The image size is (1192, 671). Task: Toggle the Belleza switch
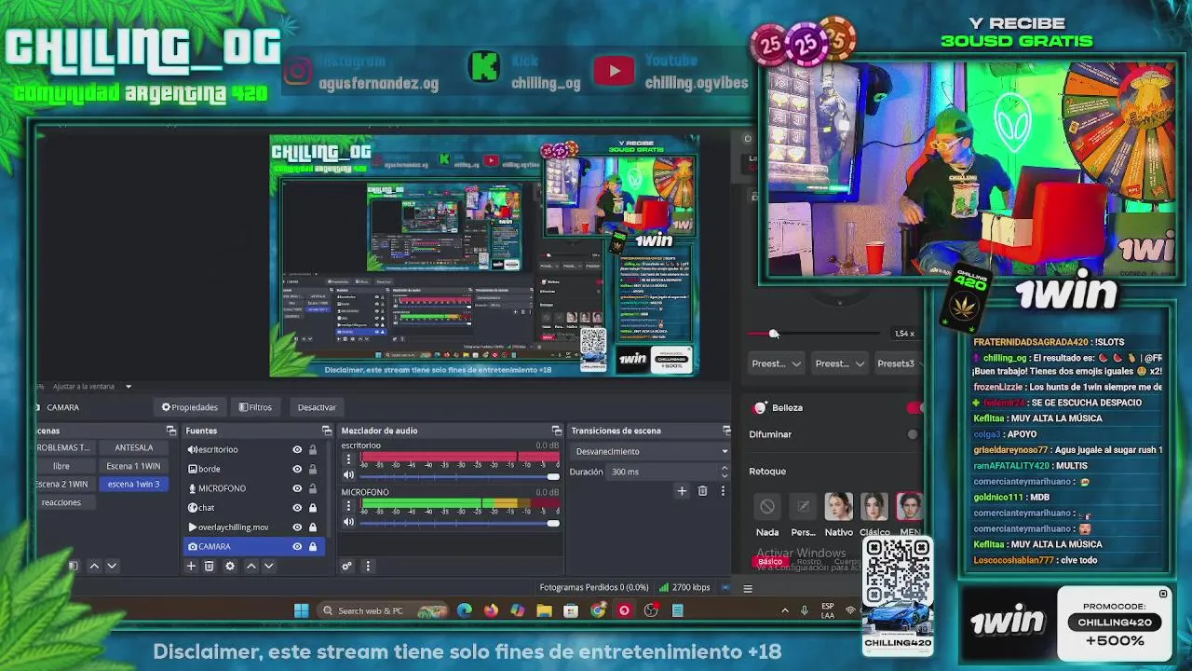coord(914,407)
